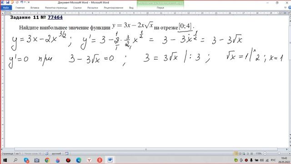Click the zoom slider handle

pyautogui.click(x=279, y=154)
